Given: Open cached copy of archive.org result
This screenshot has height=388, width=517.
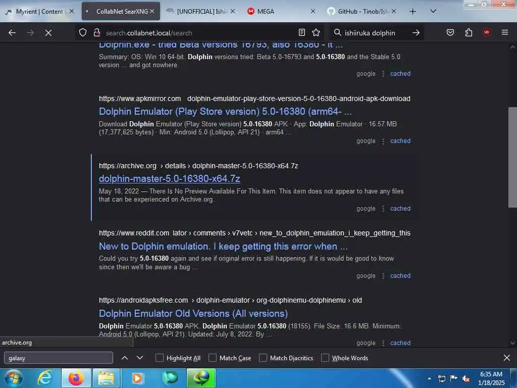Looking at the screenshot, I should [400, 209].
